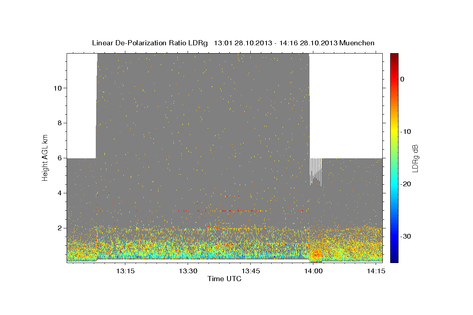473x315 pixels.
Task: Click the green region of the colorbar
Action: tap(394, 157)
